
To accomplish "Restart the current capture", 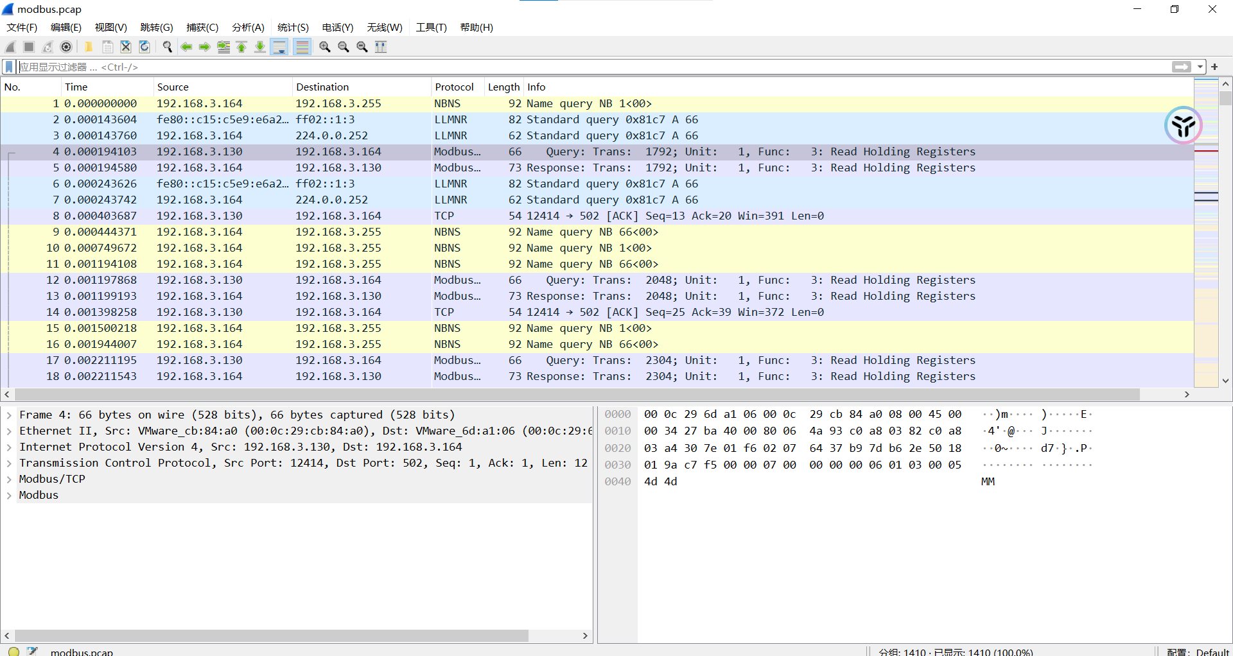I will tap(48, 47).
